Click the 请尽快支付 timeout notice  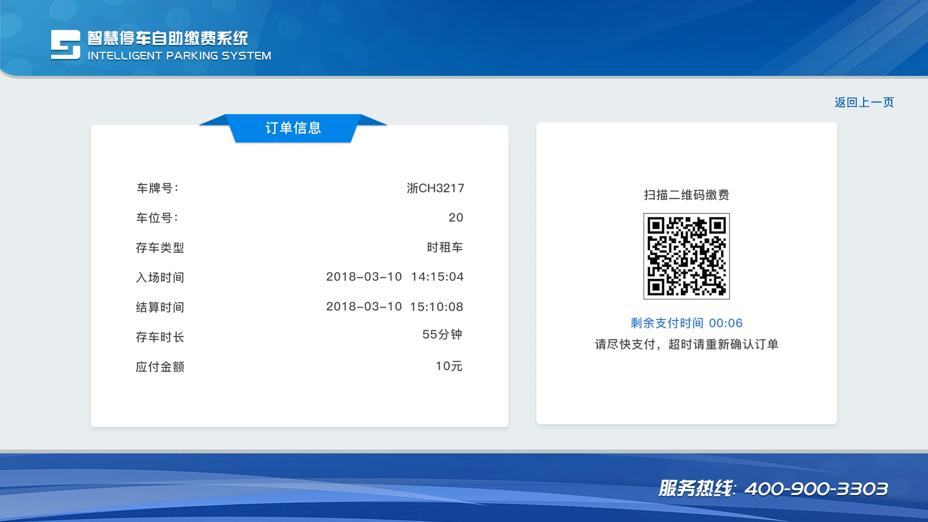(686, 344)
